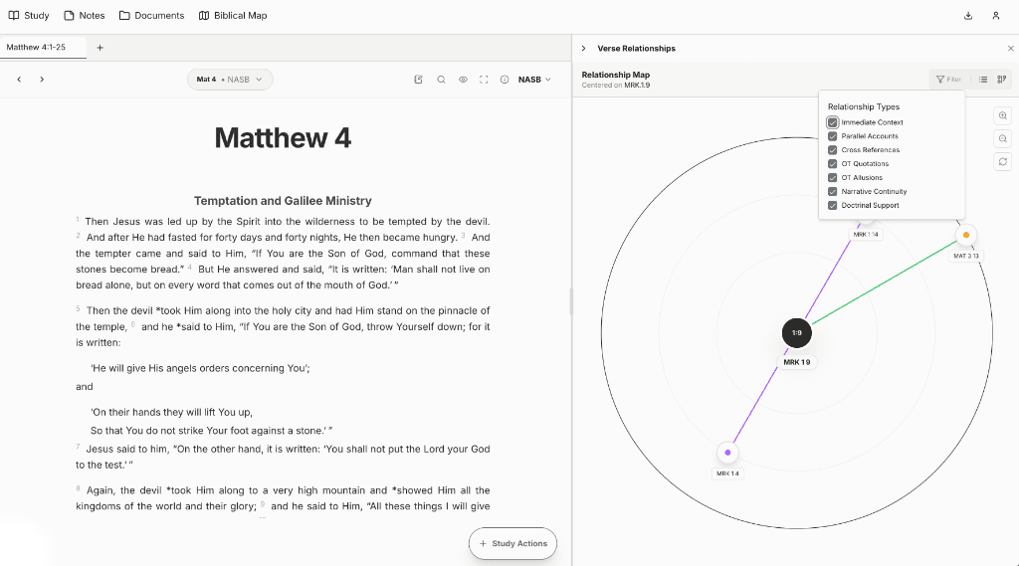Click the add note edit icon
The height and width of the screenshot is (566, 1019).
click(x=419, y=80)
